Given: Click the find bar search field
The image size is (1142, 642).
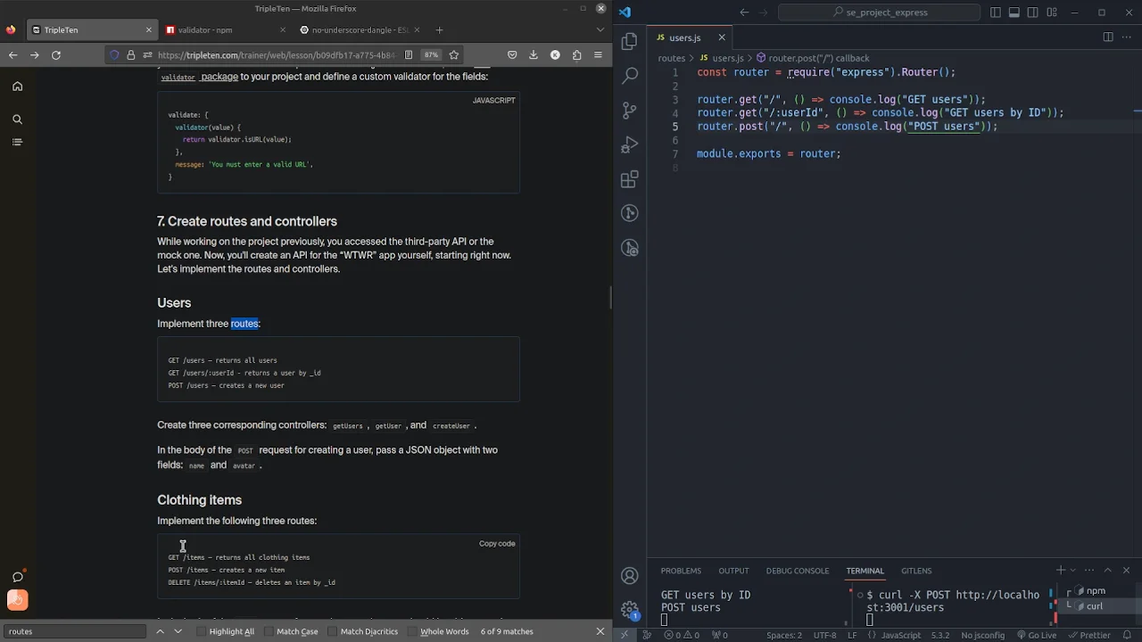Looking at the screenshot, I should coord(75,631).
